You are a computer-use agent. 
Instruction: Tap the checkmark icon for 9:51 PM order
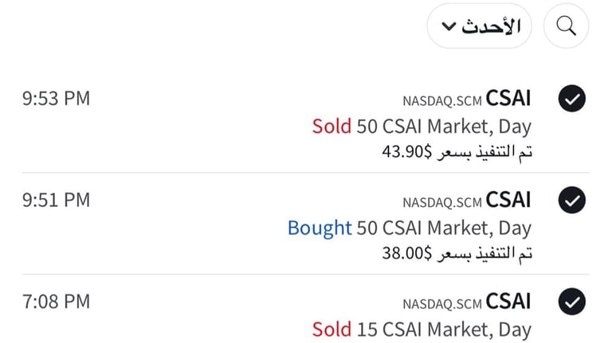(x=572, y=200)
